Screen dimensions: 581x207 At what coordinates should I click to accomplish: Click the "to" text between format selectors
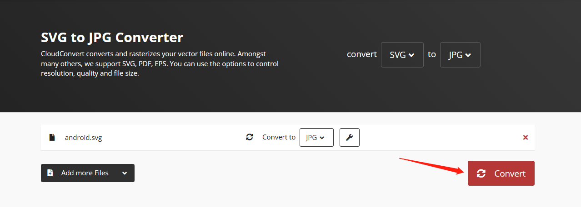(x=431, y=54)
